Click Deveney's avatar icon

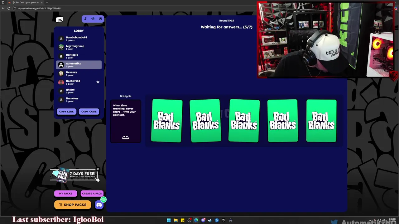coord(61,73)
